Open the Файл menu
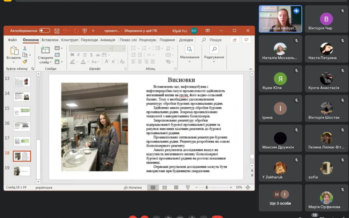 13,40
